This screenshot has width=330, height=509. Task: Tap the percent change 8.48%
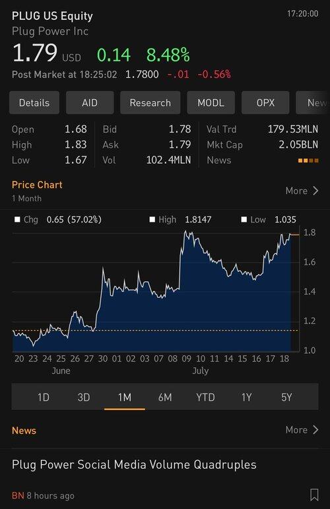point(168,55)
